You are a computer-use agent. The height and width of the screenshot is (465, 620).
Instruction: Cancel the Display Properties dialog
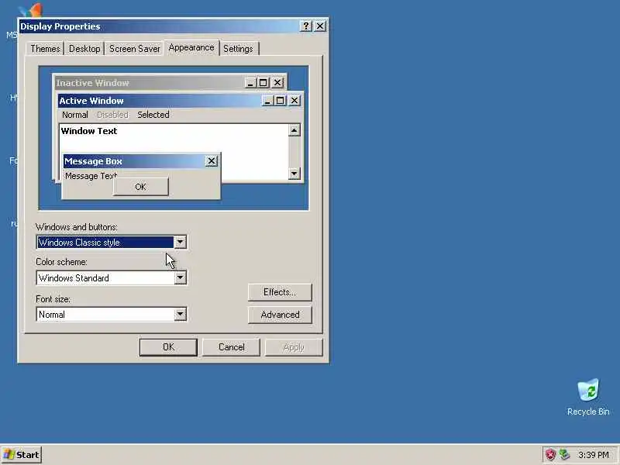pos(231,347)
